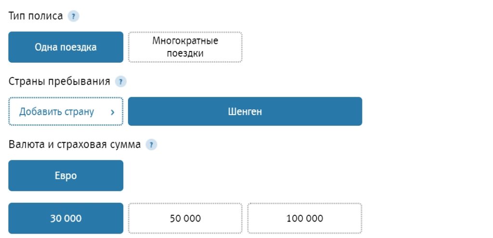Pick the 50 000 coverage amount
493x238 pixels.
185,218
